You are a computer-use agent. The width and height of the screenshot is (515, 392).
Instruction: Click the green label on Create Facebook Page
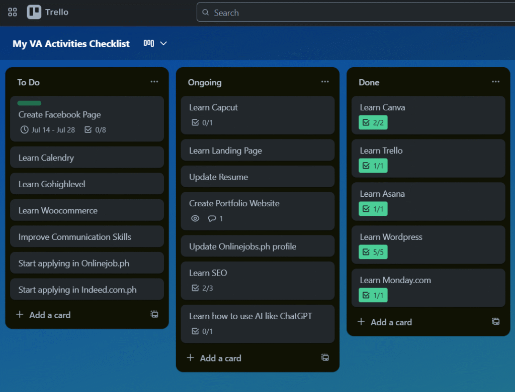(x=29, y=103)
